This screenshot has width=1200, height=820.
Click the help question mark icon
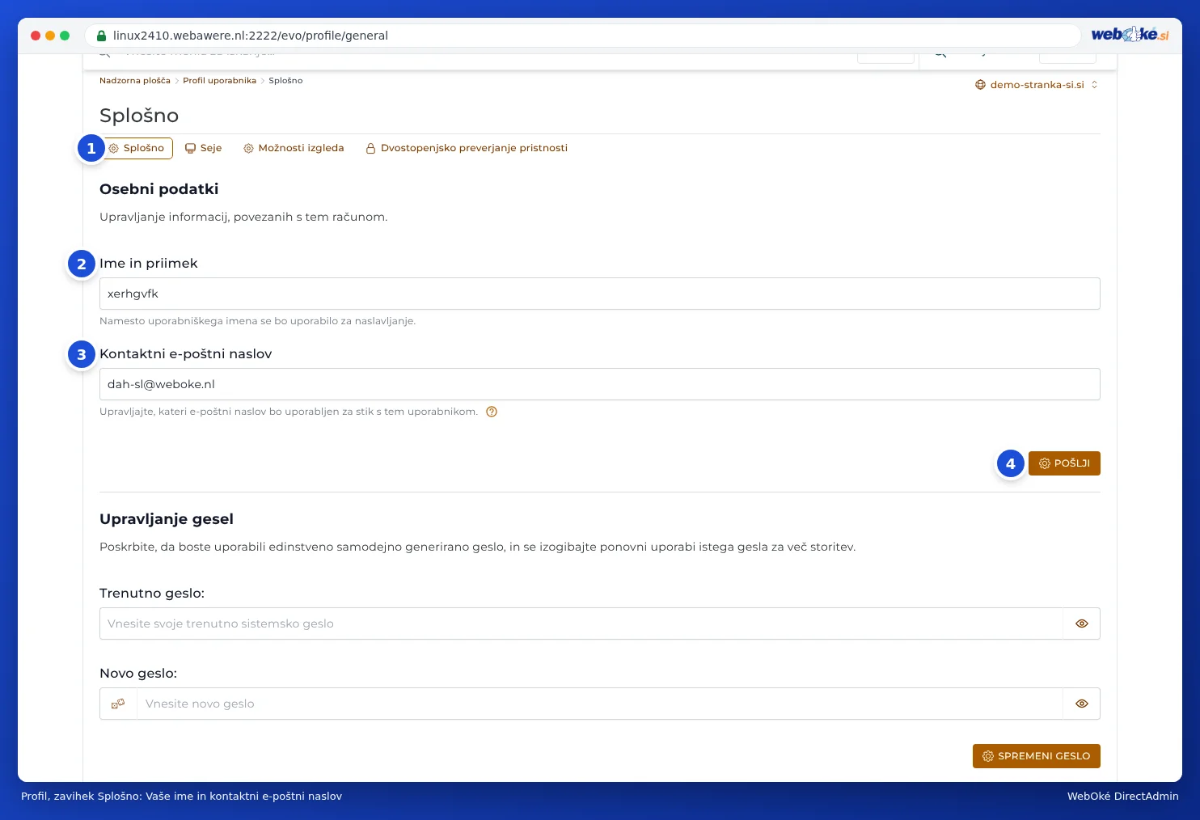[492, 412]
